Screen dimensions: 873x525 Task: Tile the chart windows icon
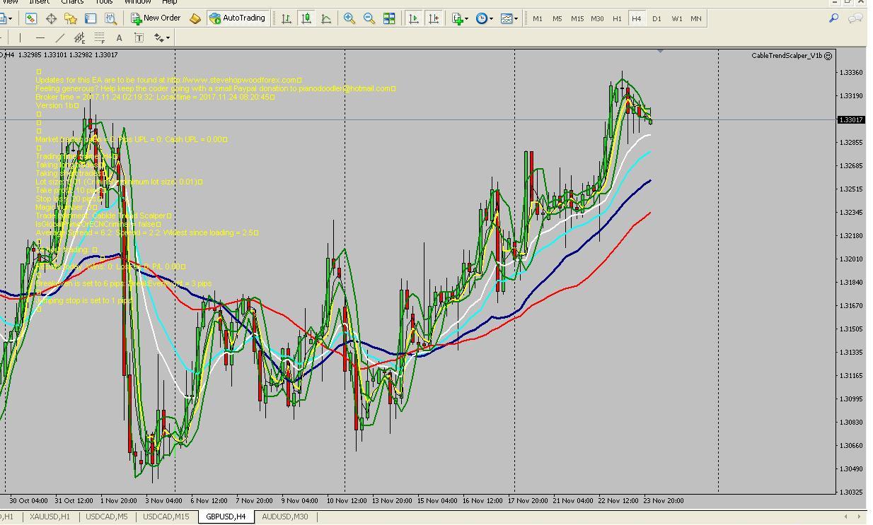pyautogui.click(x=389, y=18)
